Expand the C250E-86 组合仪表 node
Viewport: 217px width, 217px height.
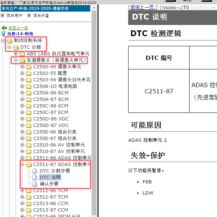pyautogui.click(x=22, y=132)
